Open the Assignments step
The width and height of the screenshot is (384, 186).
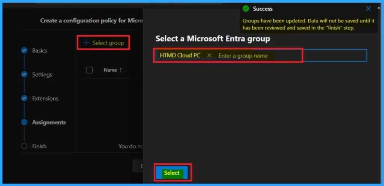[x=49, y=123]
